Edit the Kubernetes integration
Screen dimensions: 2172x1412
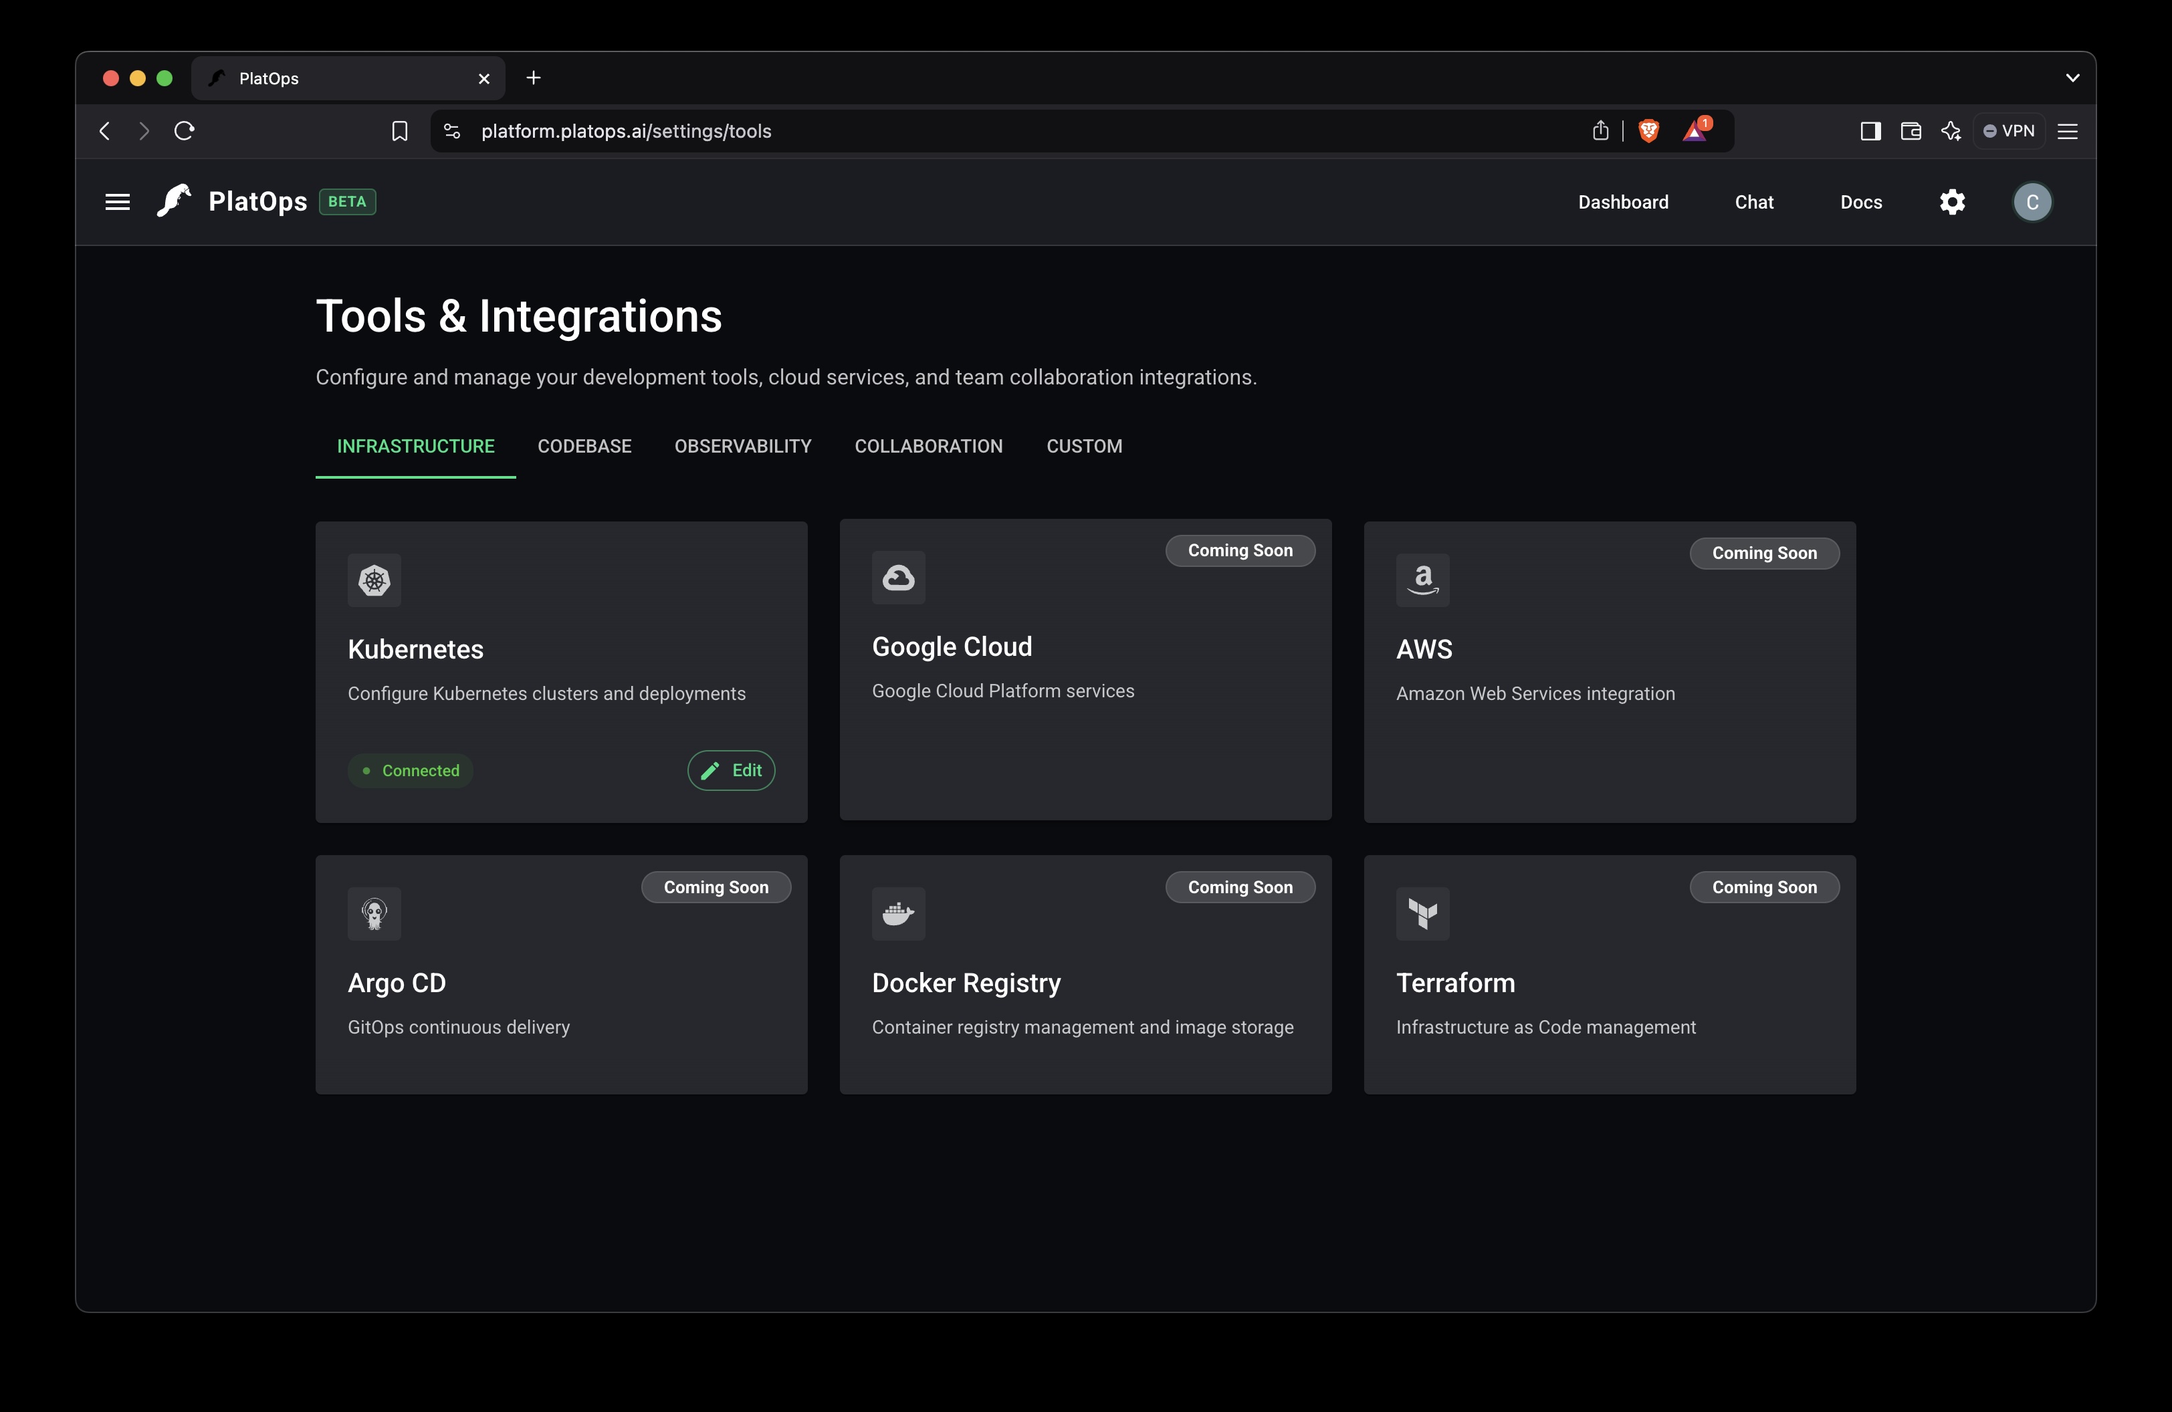point(731,771)
